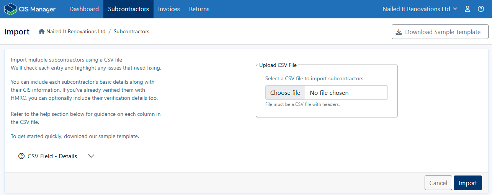
Task: Click the No file chosen field
Action: pos(346,93)
